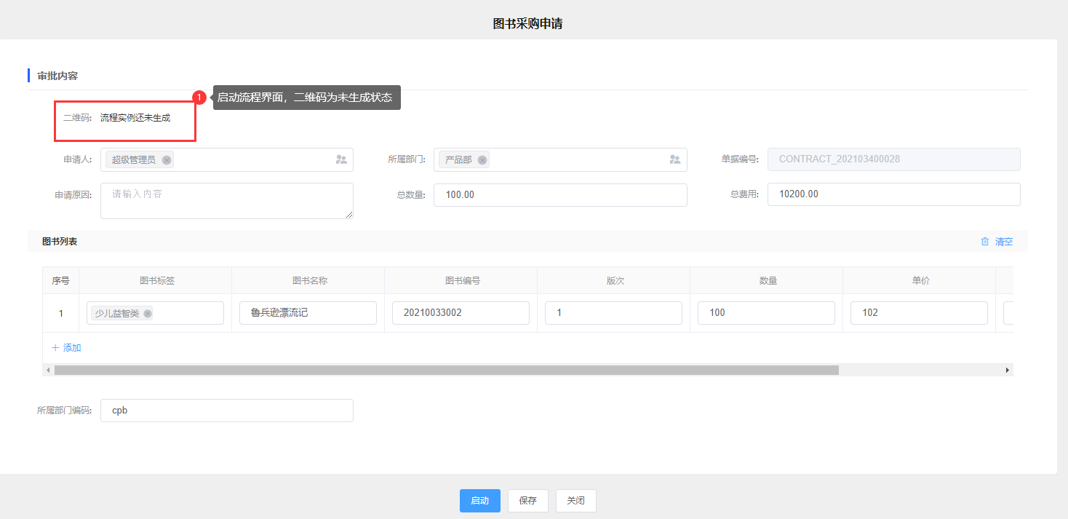Open user picker icon in 申请人 field
This screenshot has height=519, width=1068.
click(341, 159)
